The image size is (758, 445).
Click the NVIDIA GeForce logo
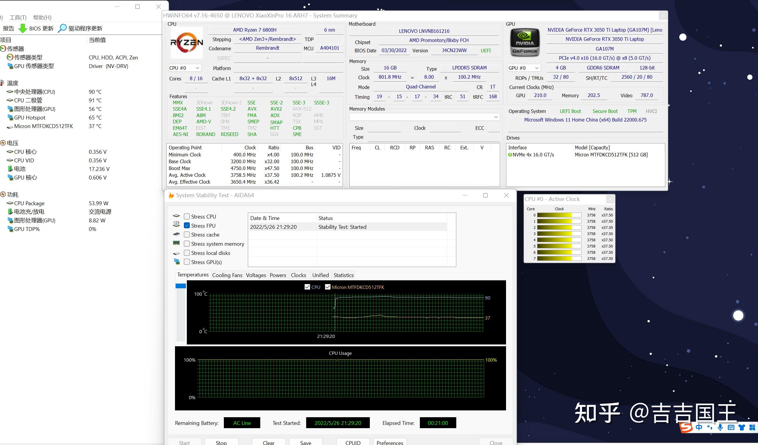525,43
